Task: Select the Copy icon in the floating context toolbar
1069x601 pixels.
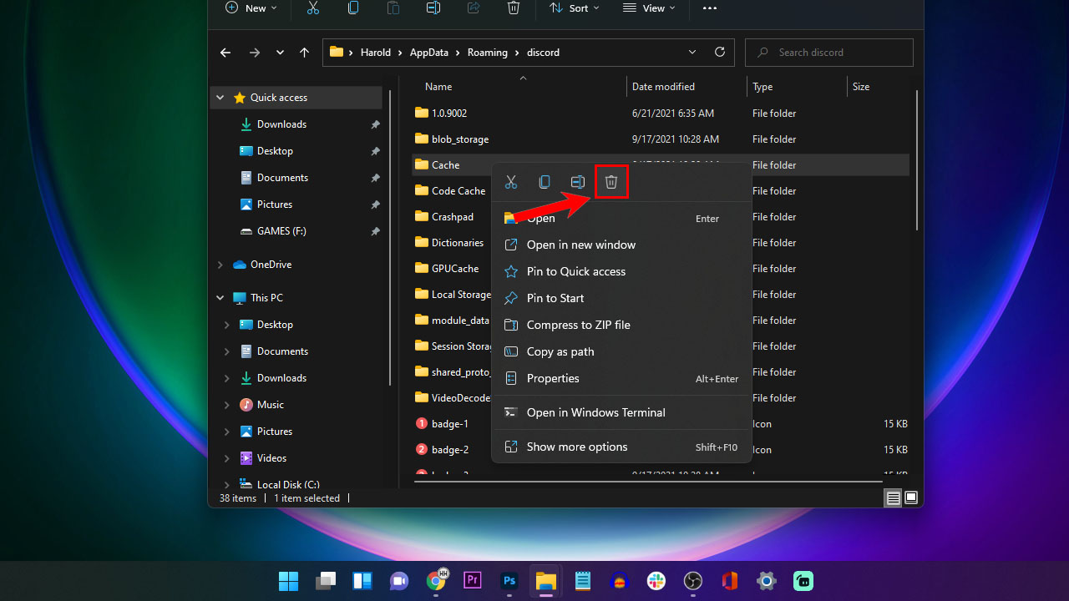Action: pyautogui.click(x=544, y=181)
